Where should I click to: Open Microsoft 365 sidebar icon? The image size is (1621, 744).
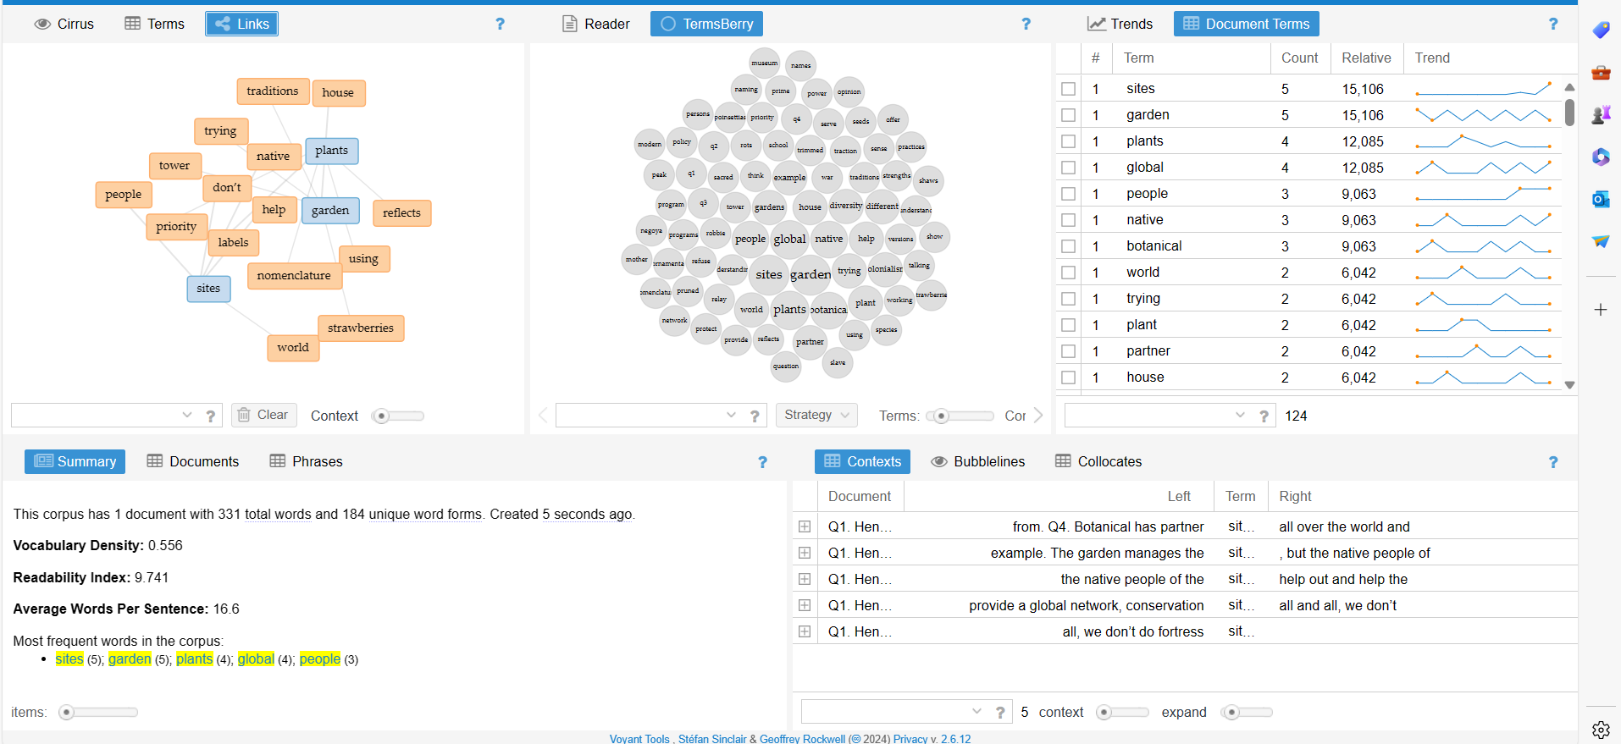(1601, 157)
